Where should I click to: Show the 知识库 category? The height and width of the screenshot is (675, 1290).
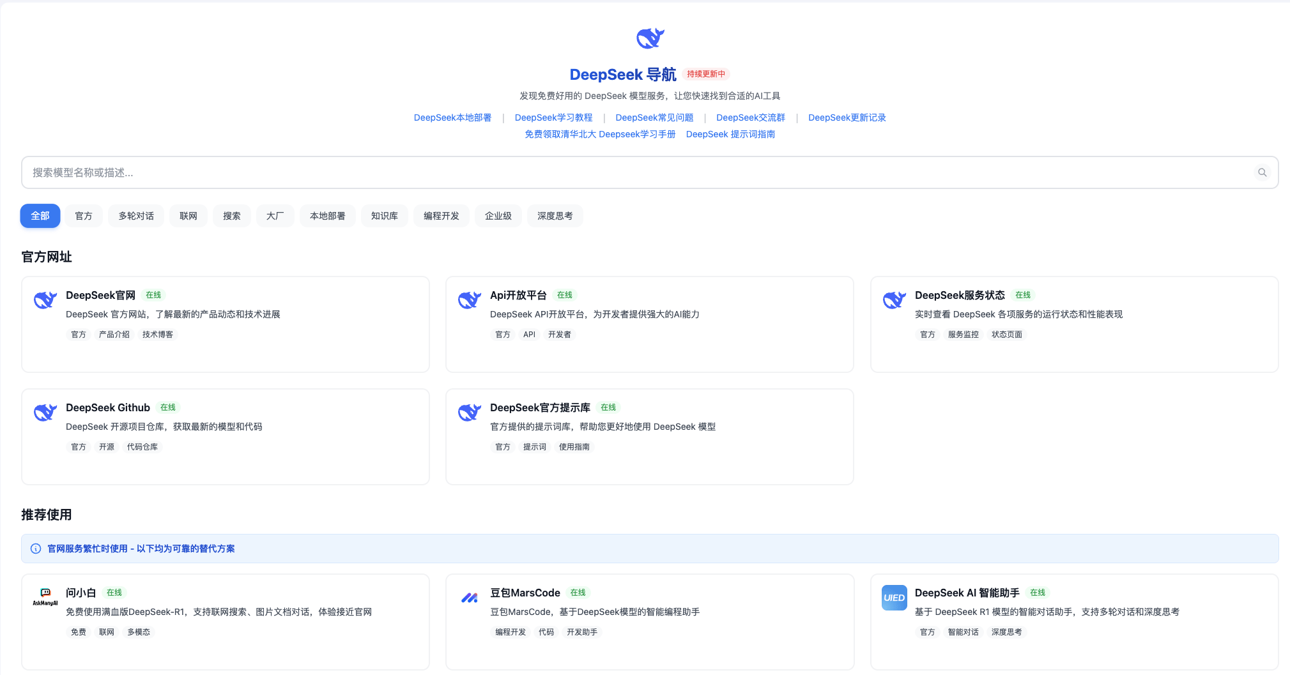pyautogui.click(x=385, y=216)
